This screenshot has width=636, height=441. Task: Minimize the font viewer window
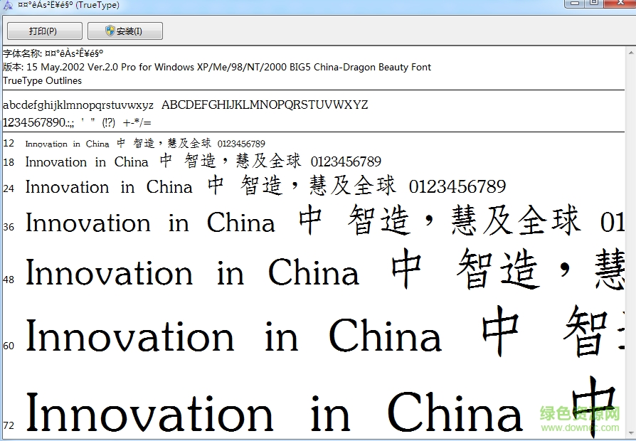point(573,3)
